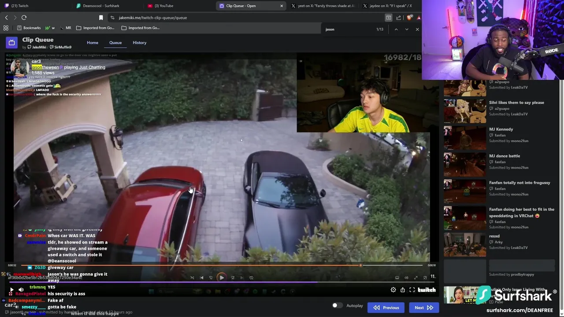Open the Twitch logo link in player
The image size is (564, 317).
pos(427,290)
